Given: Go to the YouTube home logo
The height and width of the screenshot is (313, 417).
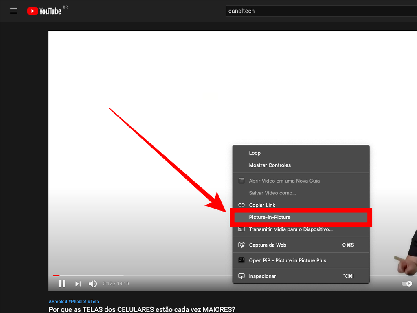Looking at the screenshot, I should pyautogui.click(x=44, y=11).
